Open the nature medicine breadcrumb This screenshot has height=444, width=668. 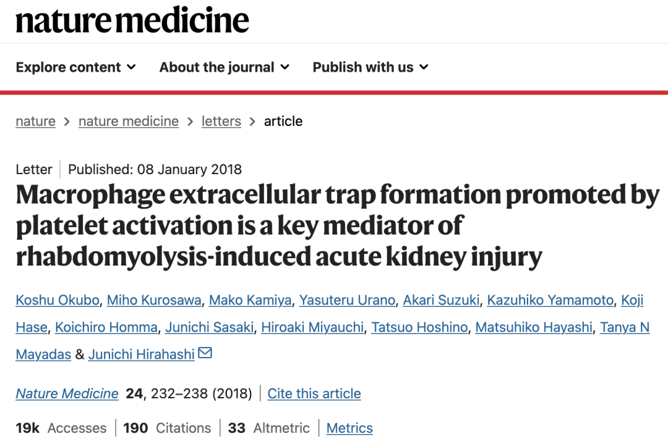(x=128, y=122)
